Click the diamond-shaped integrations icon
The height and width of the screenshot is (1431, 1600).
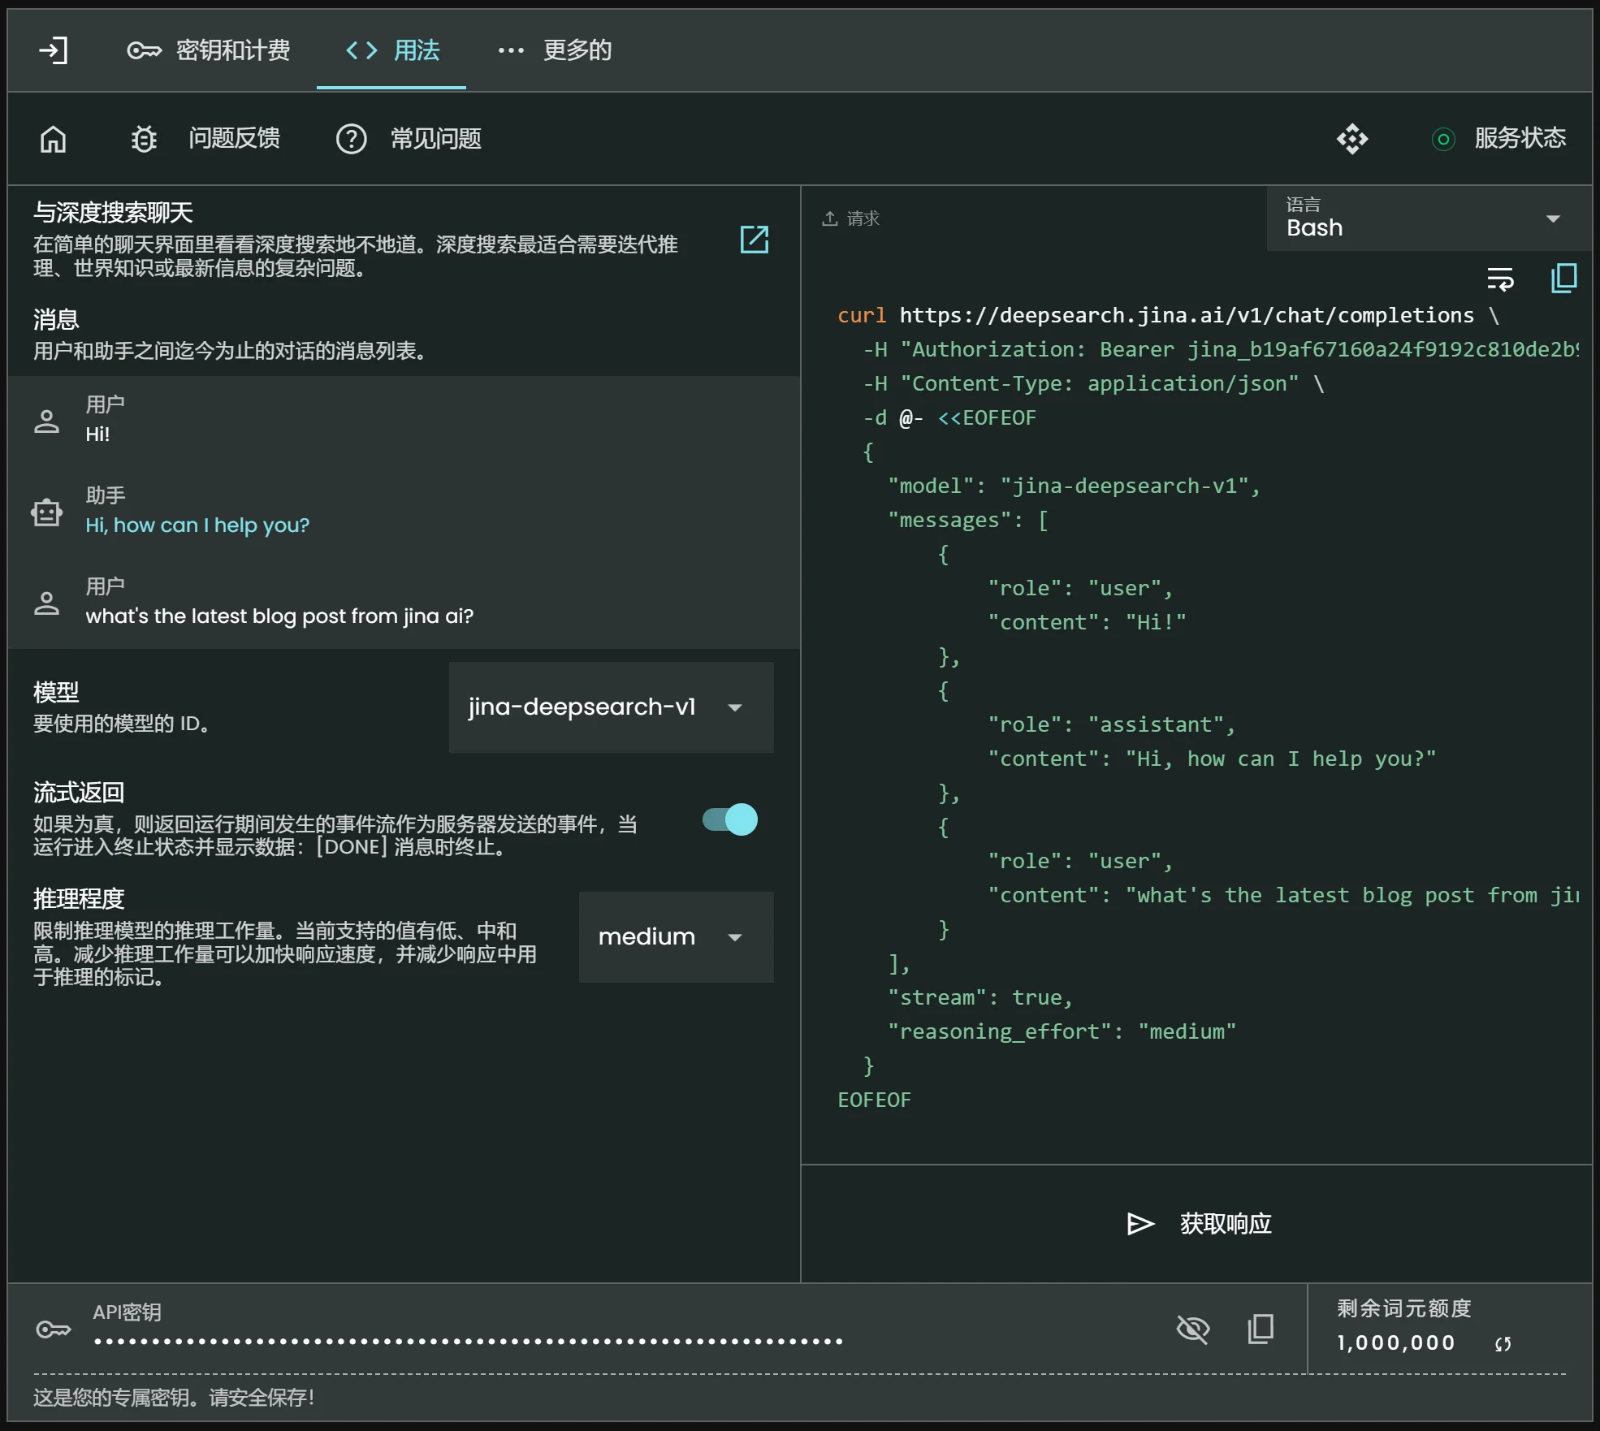point(1352,139)
